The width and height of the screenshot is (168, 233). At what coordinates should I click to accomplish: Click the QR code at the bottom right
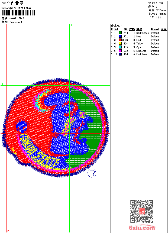pyautogui.click(x=141, y=211)
